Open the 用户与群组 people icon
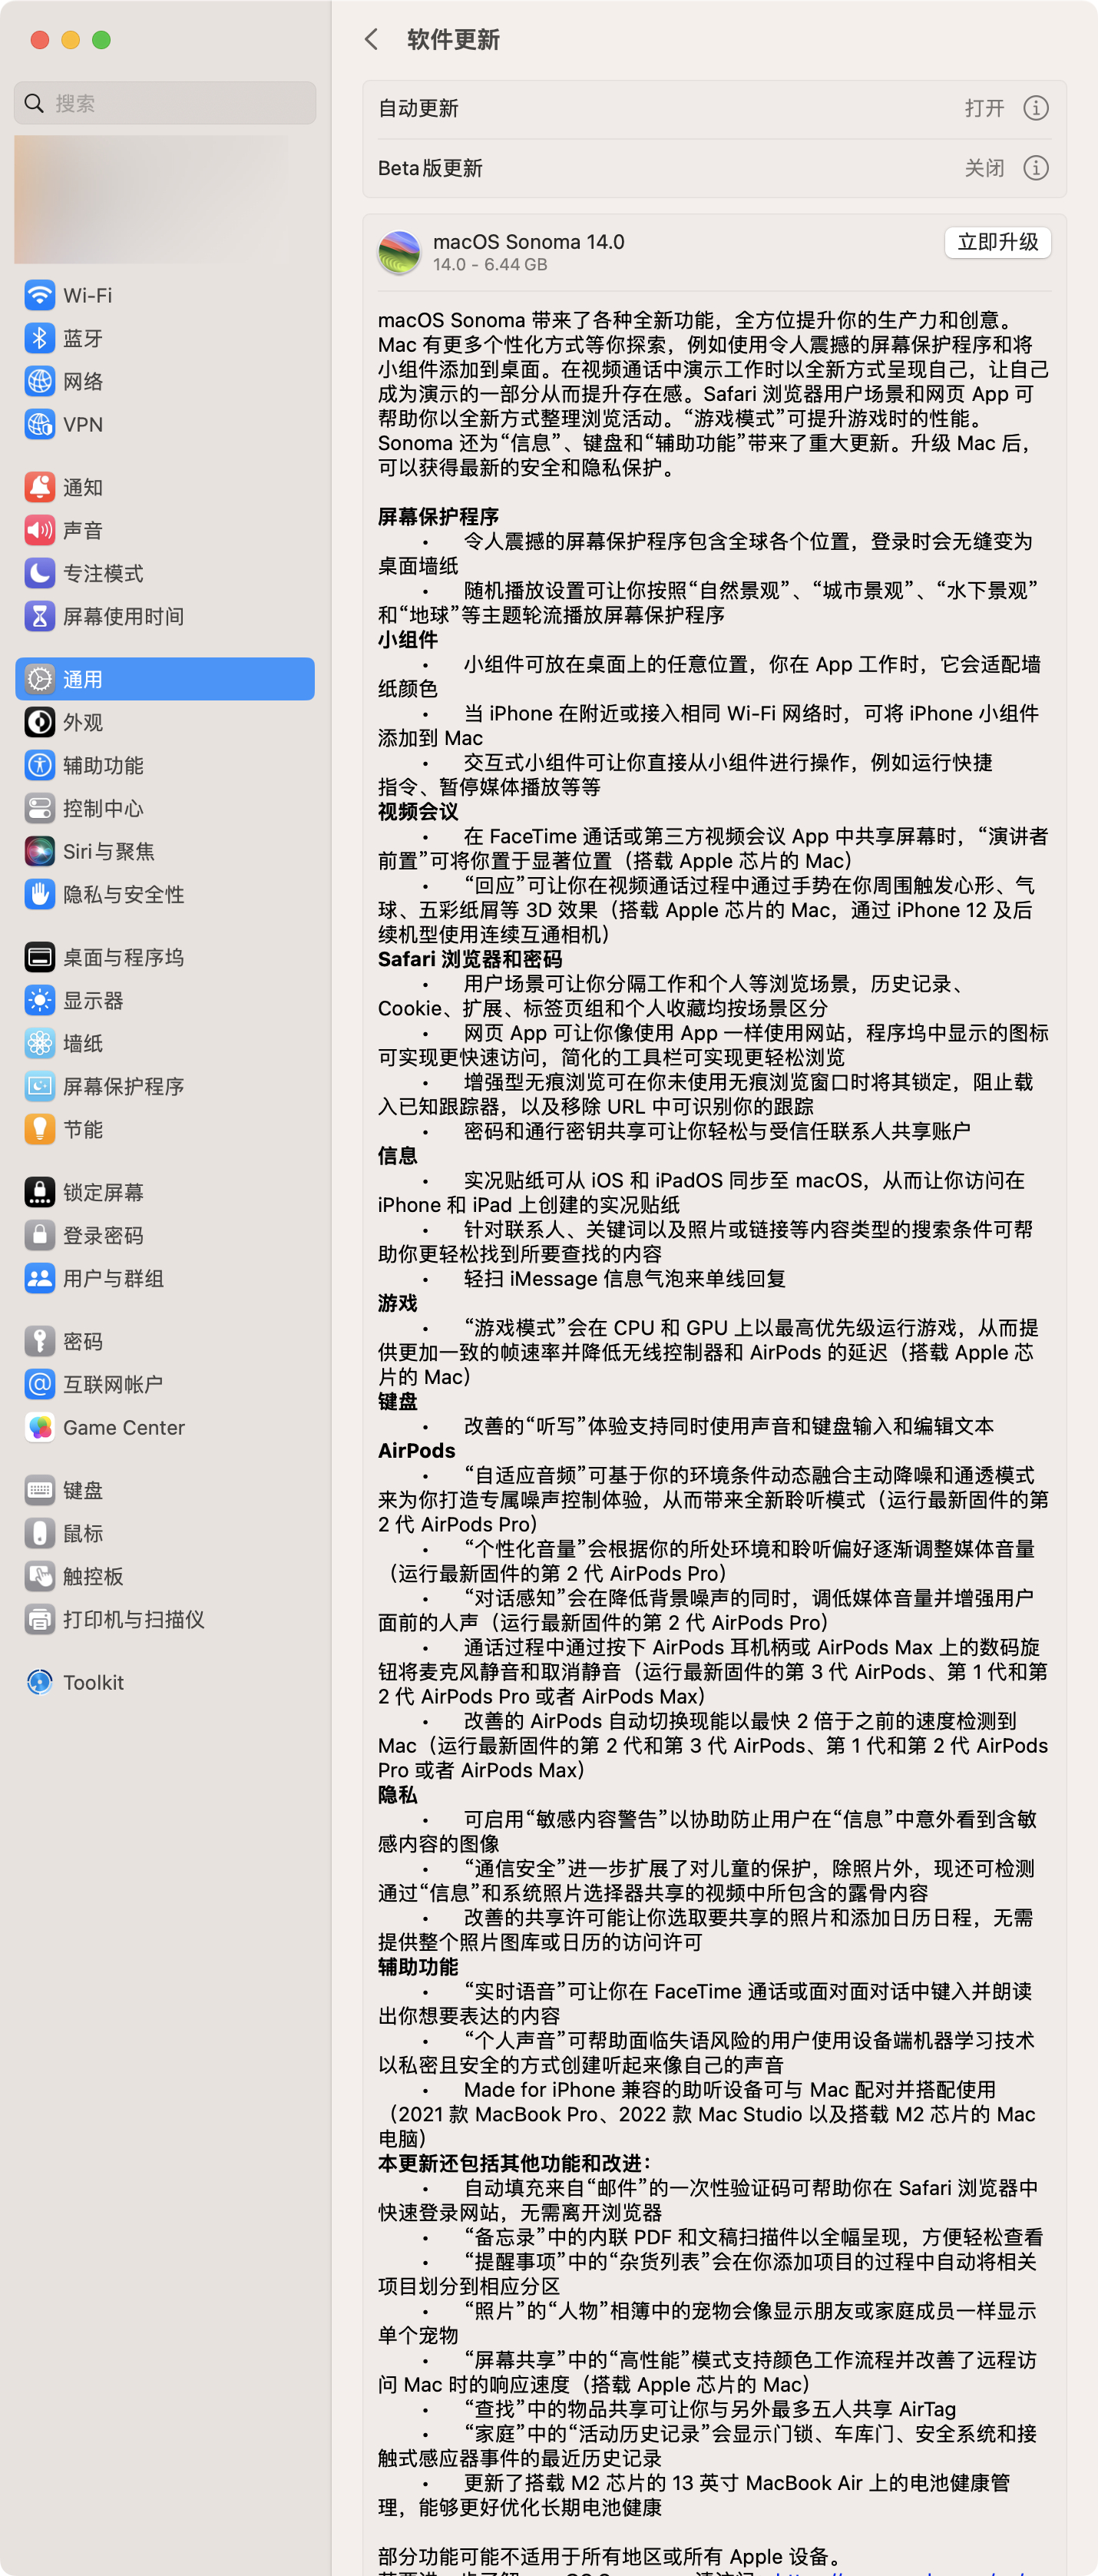Viewport: 1098px width, 2576px height. [39, 1278]
